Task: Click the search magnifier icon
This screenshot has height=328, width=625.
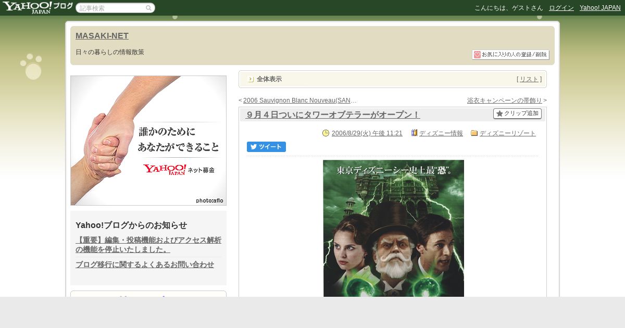Action: coord(148,8)
